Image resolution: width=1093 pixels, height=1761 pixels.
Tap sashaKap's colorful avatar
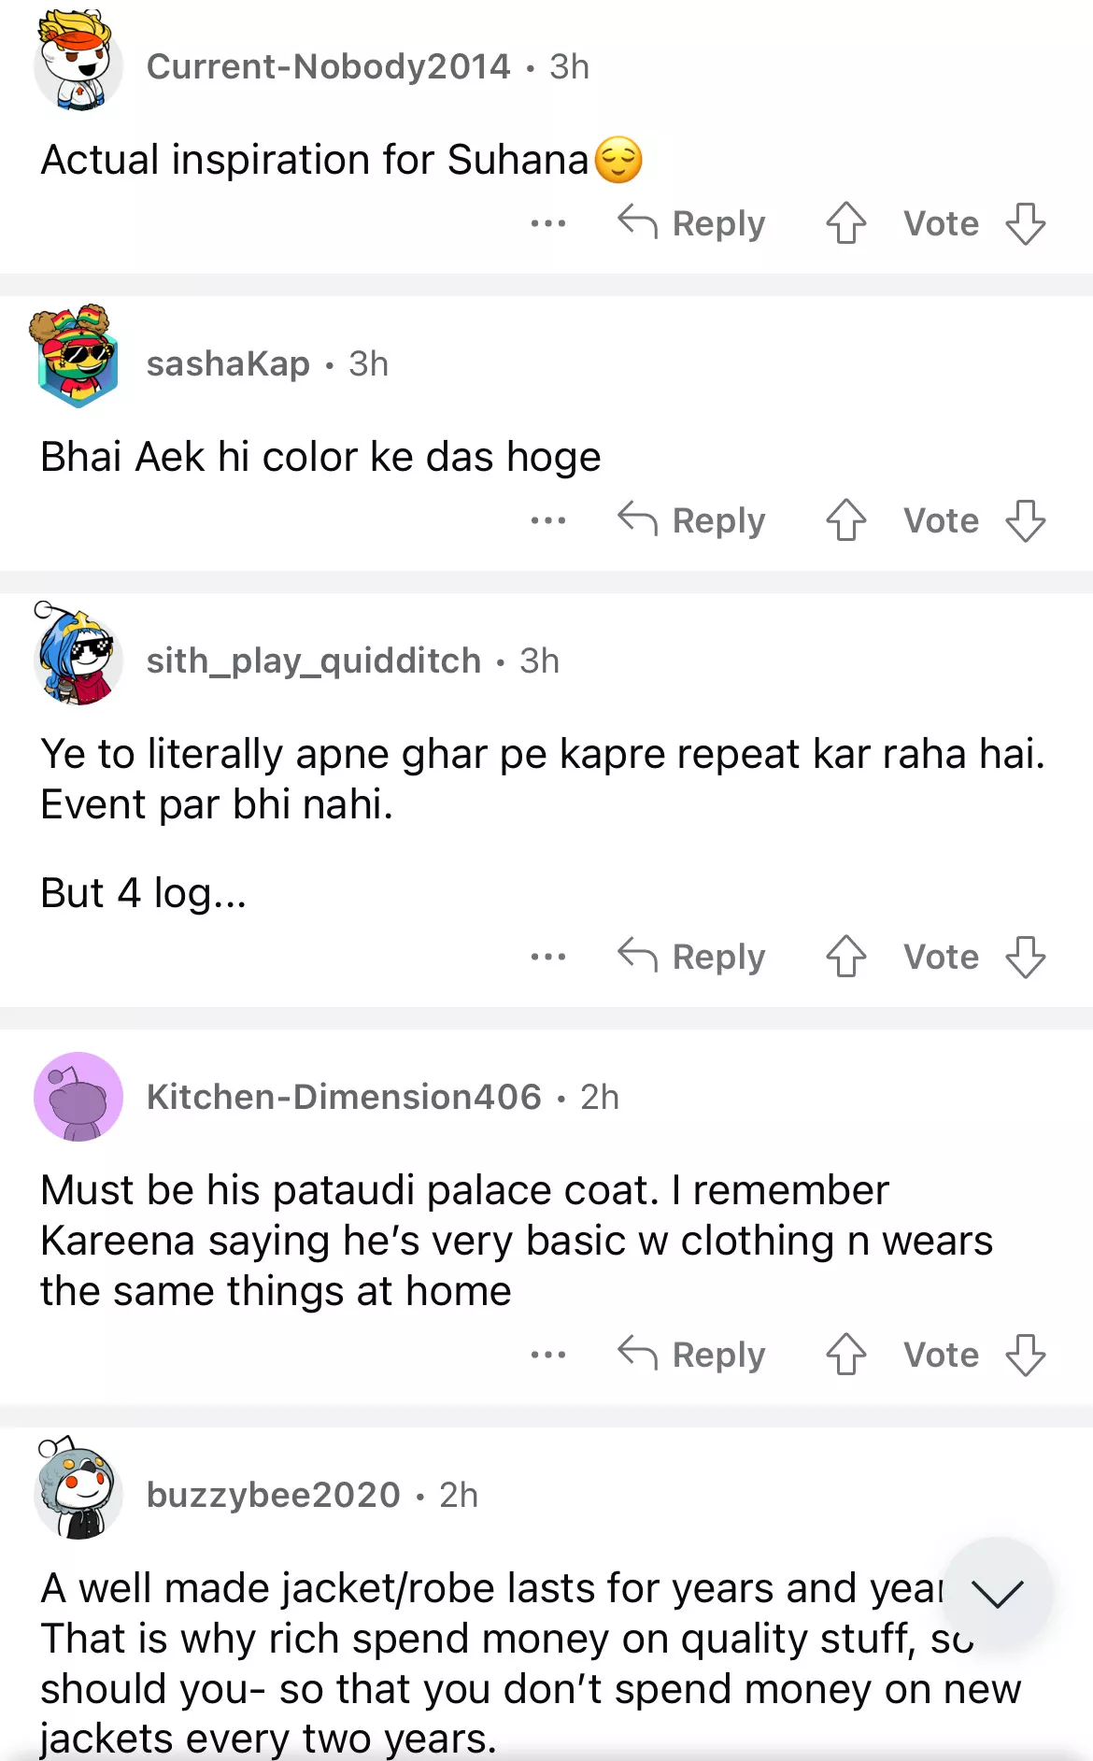tap(78, 358)
